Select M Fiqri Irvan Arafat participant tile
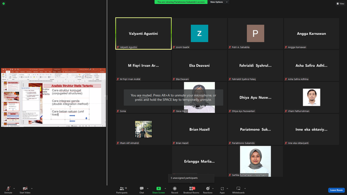The width and height of the screenshot is (347, 195). pyautogui.click(x=143, y=66)
